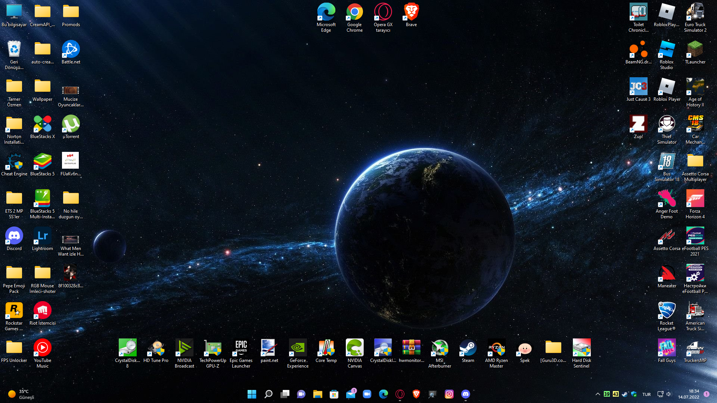Click the eFootball PES 2021 icon
The image size is (717, 403).
695,241
